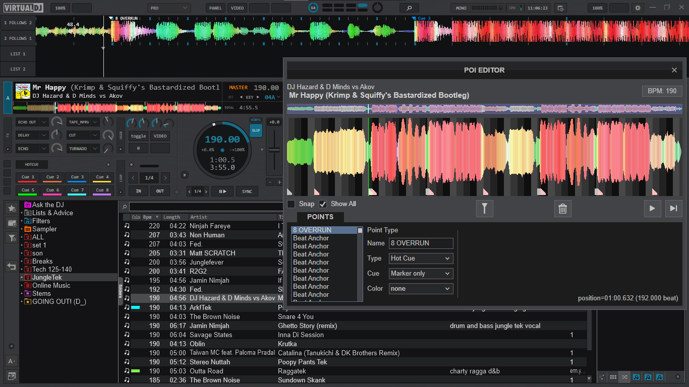Step loop size right in loop section

[165, 178]
